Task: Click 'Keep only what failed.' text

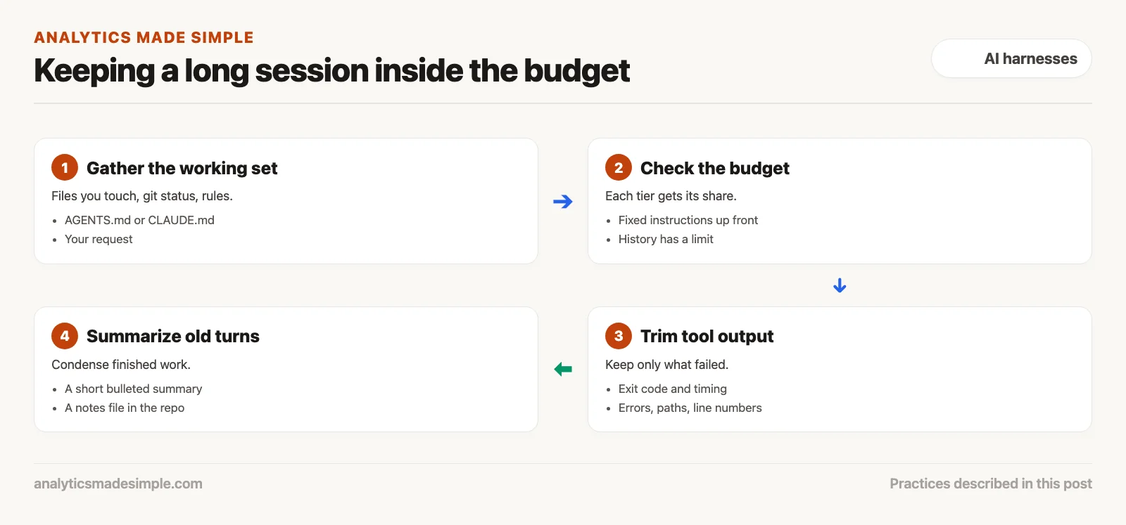Action: 666,365
